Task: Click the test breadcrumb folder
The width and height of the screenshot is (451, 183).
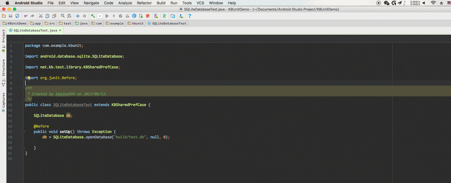Action: [65, 23]
